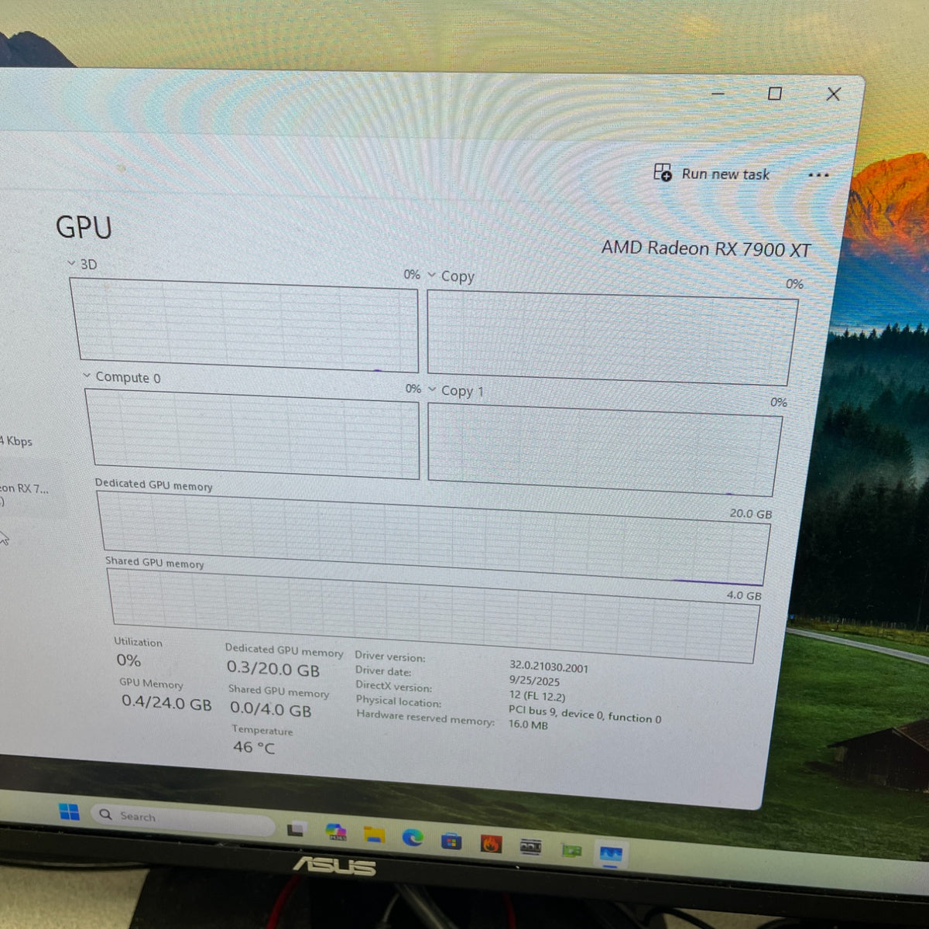The image size is (929, 929).
Task: Click DirectX value 12 (FL 12.2)
Action: 536,695
